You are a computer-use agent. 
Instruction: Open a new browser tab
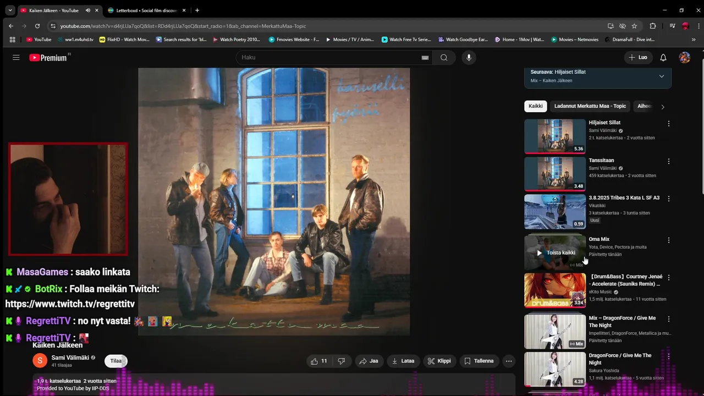click(x=197, y=10)
